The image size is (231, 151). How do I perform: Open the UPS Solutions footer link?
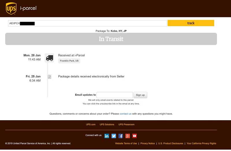coord(107,125)
